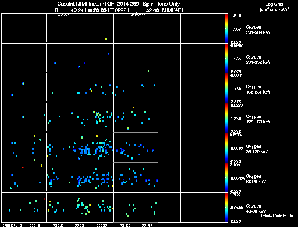Click the "68-90 keV" energy label
Screen dimensions: 298x227
point(256,182)
